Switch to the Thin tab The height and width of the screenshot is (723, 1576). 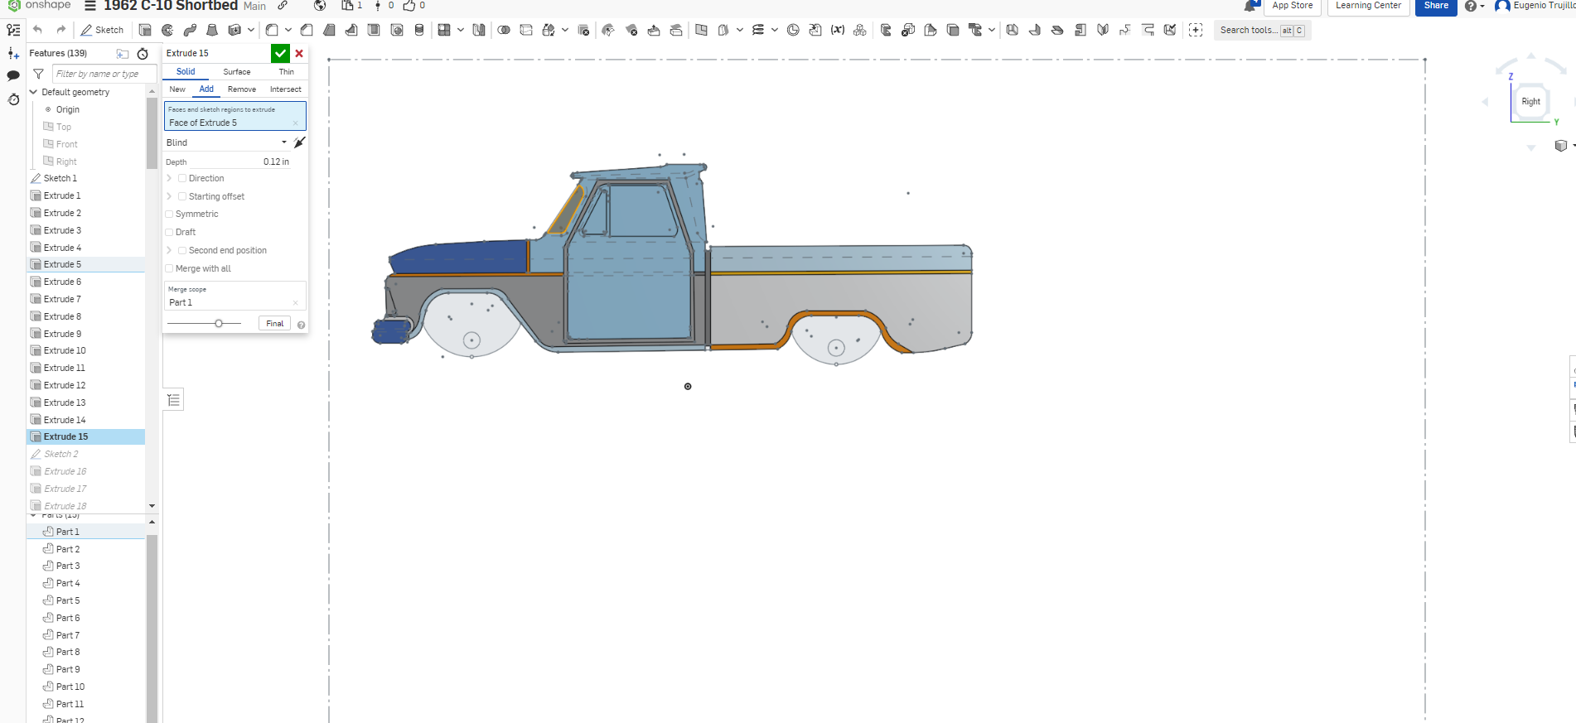286,72
